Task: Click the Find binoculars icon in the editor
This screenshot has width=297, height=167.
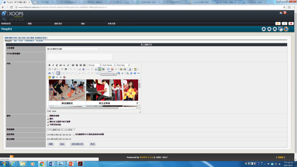Action: click(49, 73)
